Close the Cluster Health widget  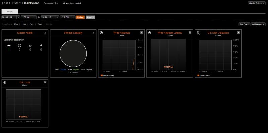[x=45, y=33]
